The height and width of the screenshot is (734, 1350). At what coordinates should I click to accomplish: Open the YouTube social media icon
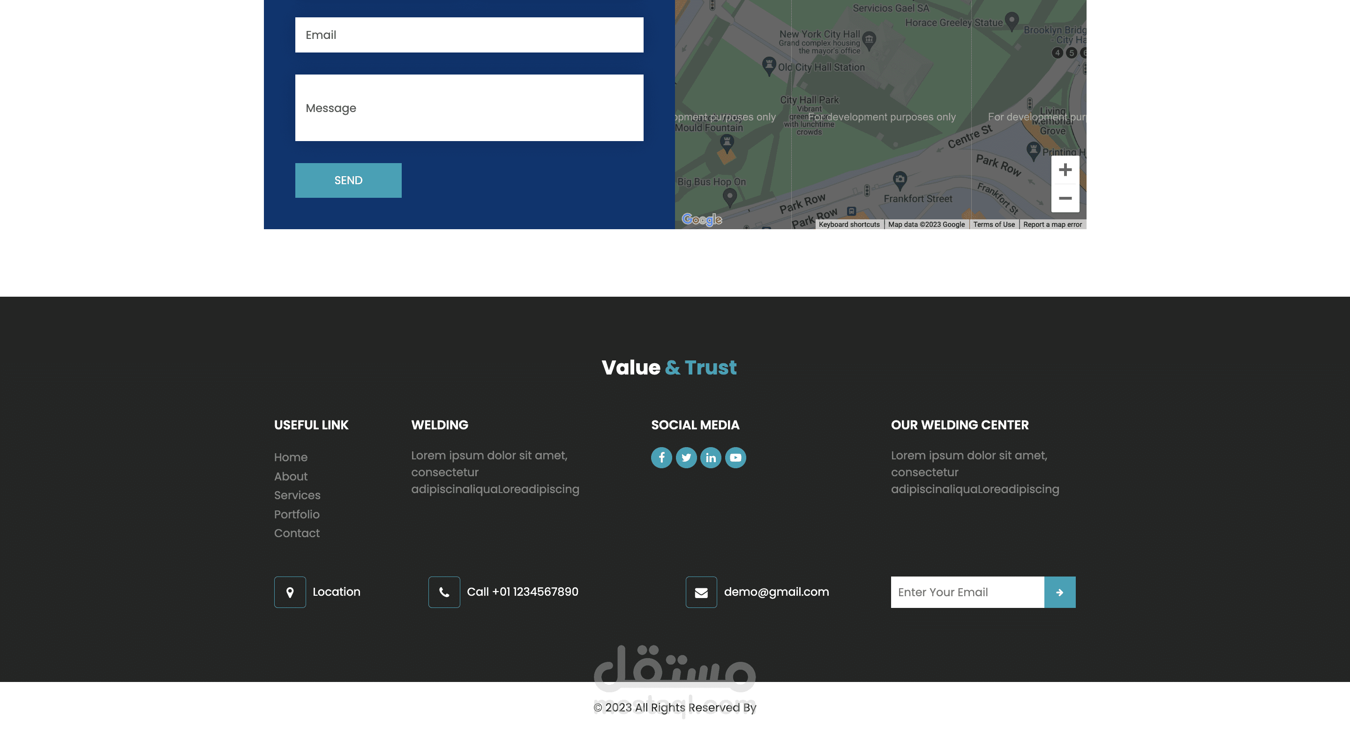(x=735, y=457)
